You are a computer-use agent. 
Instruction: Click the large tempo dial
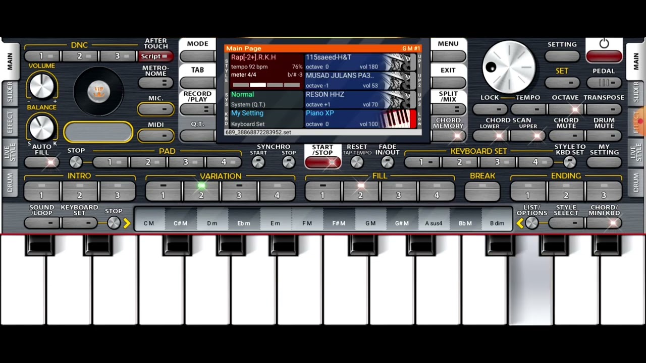point(509,67)
